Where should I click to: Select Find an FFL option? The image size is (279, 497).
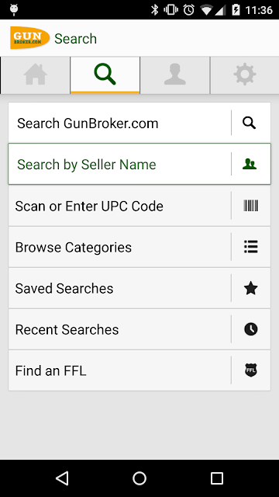(139, 370)
